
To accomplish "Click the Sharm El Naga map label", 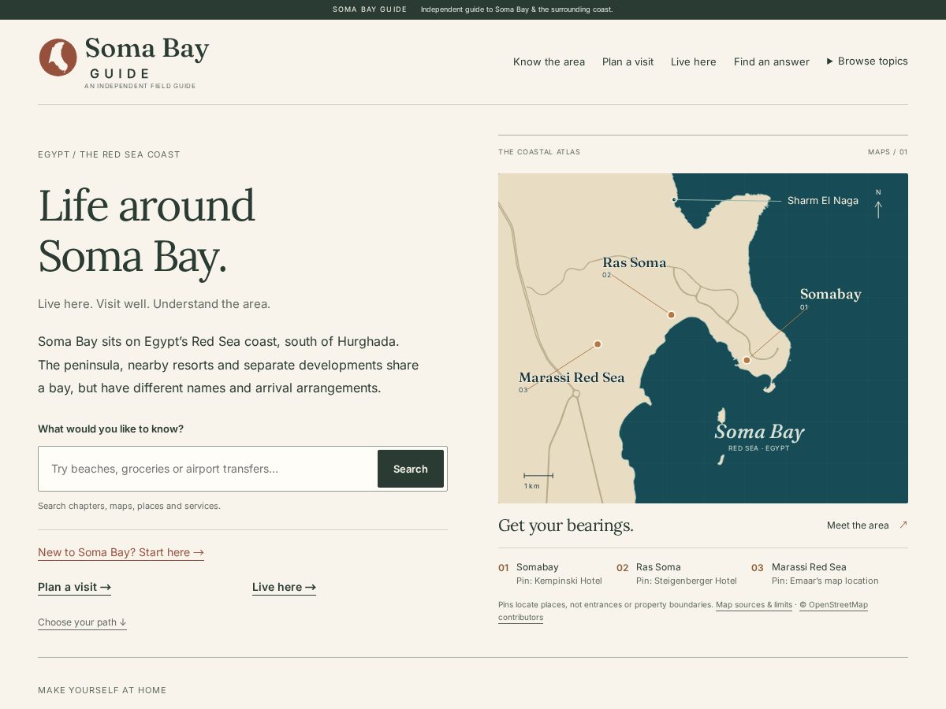I will click(823, 201).
